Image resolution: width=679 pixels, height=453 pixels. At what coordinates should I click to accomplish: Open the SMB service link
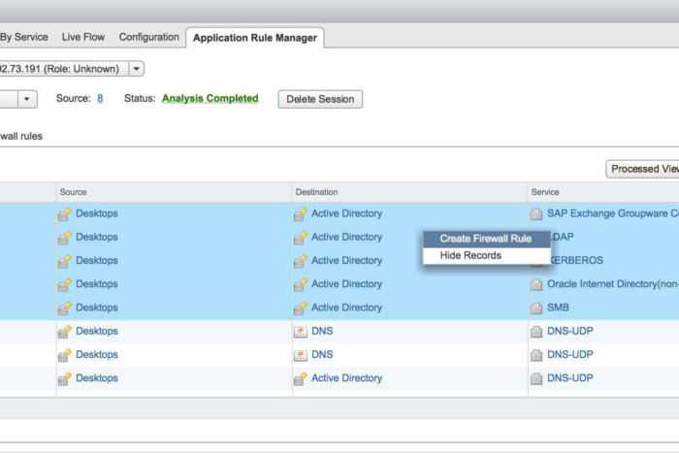pyautogui.click(x=558, y=307)
